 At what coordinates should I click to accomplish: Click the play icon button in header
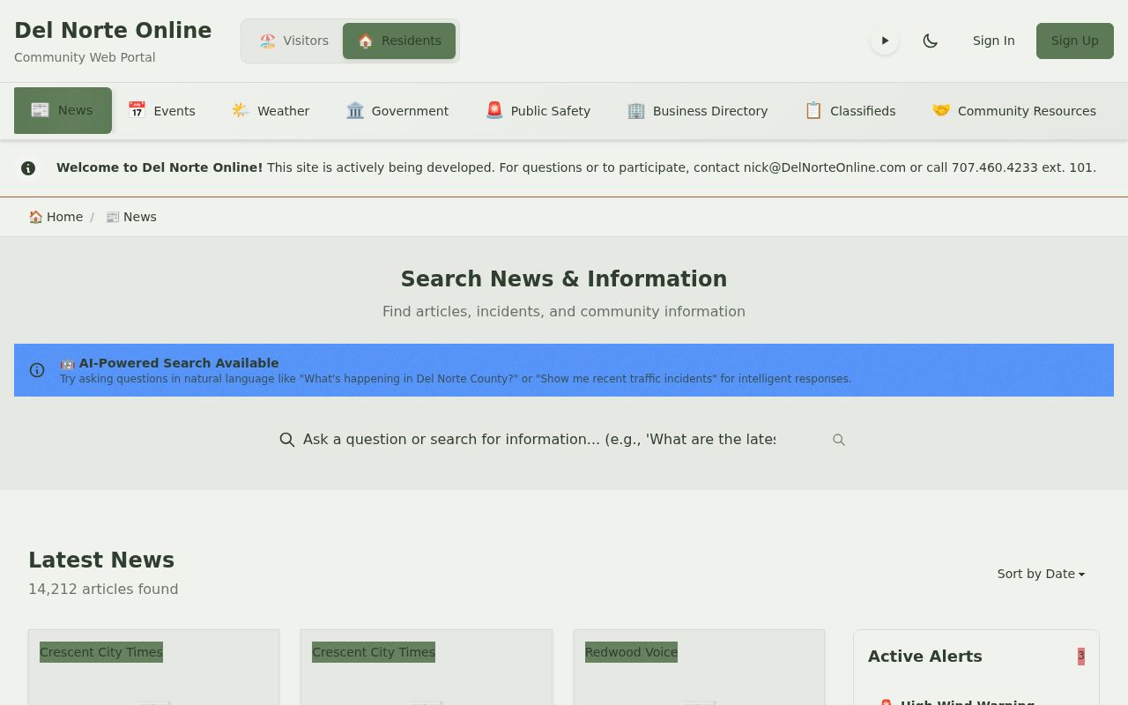point(885,41)
